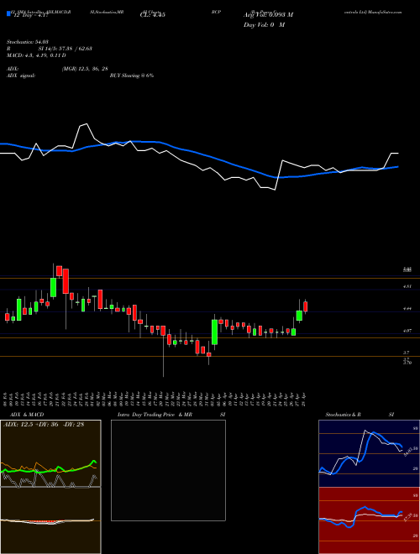Click the 'Stochastics & R' panel title
This screenshot has height=554, width=420.
click(x=344, y=415)
